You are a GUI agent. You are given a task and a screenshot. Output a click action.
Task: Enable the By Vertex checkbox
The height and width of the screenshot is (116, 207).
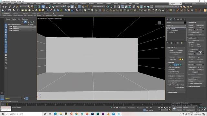[169, 70]
